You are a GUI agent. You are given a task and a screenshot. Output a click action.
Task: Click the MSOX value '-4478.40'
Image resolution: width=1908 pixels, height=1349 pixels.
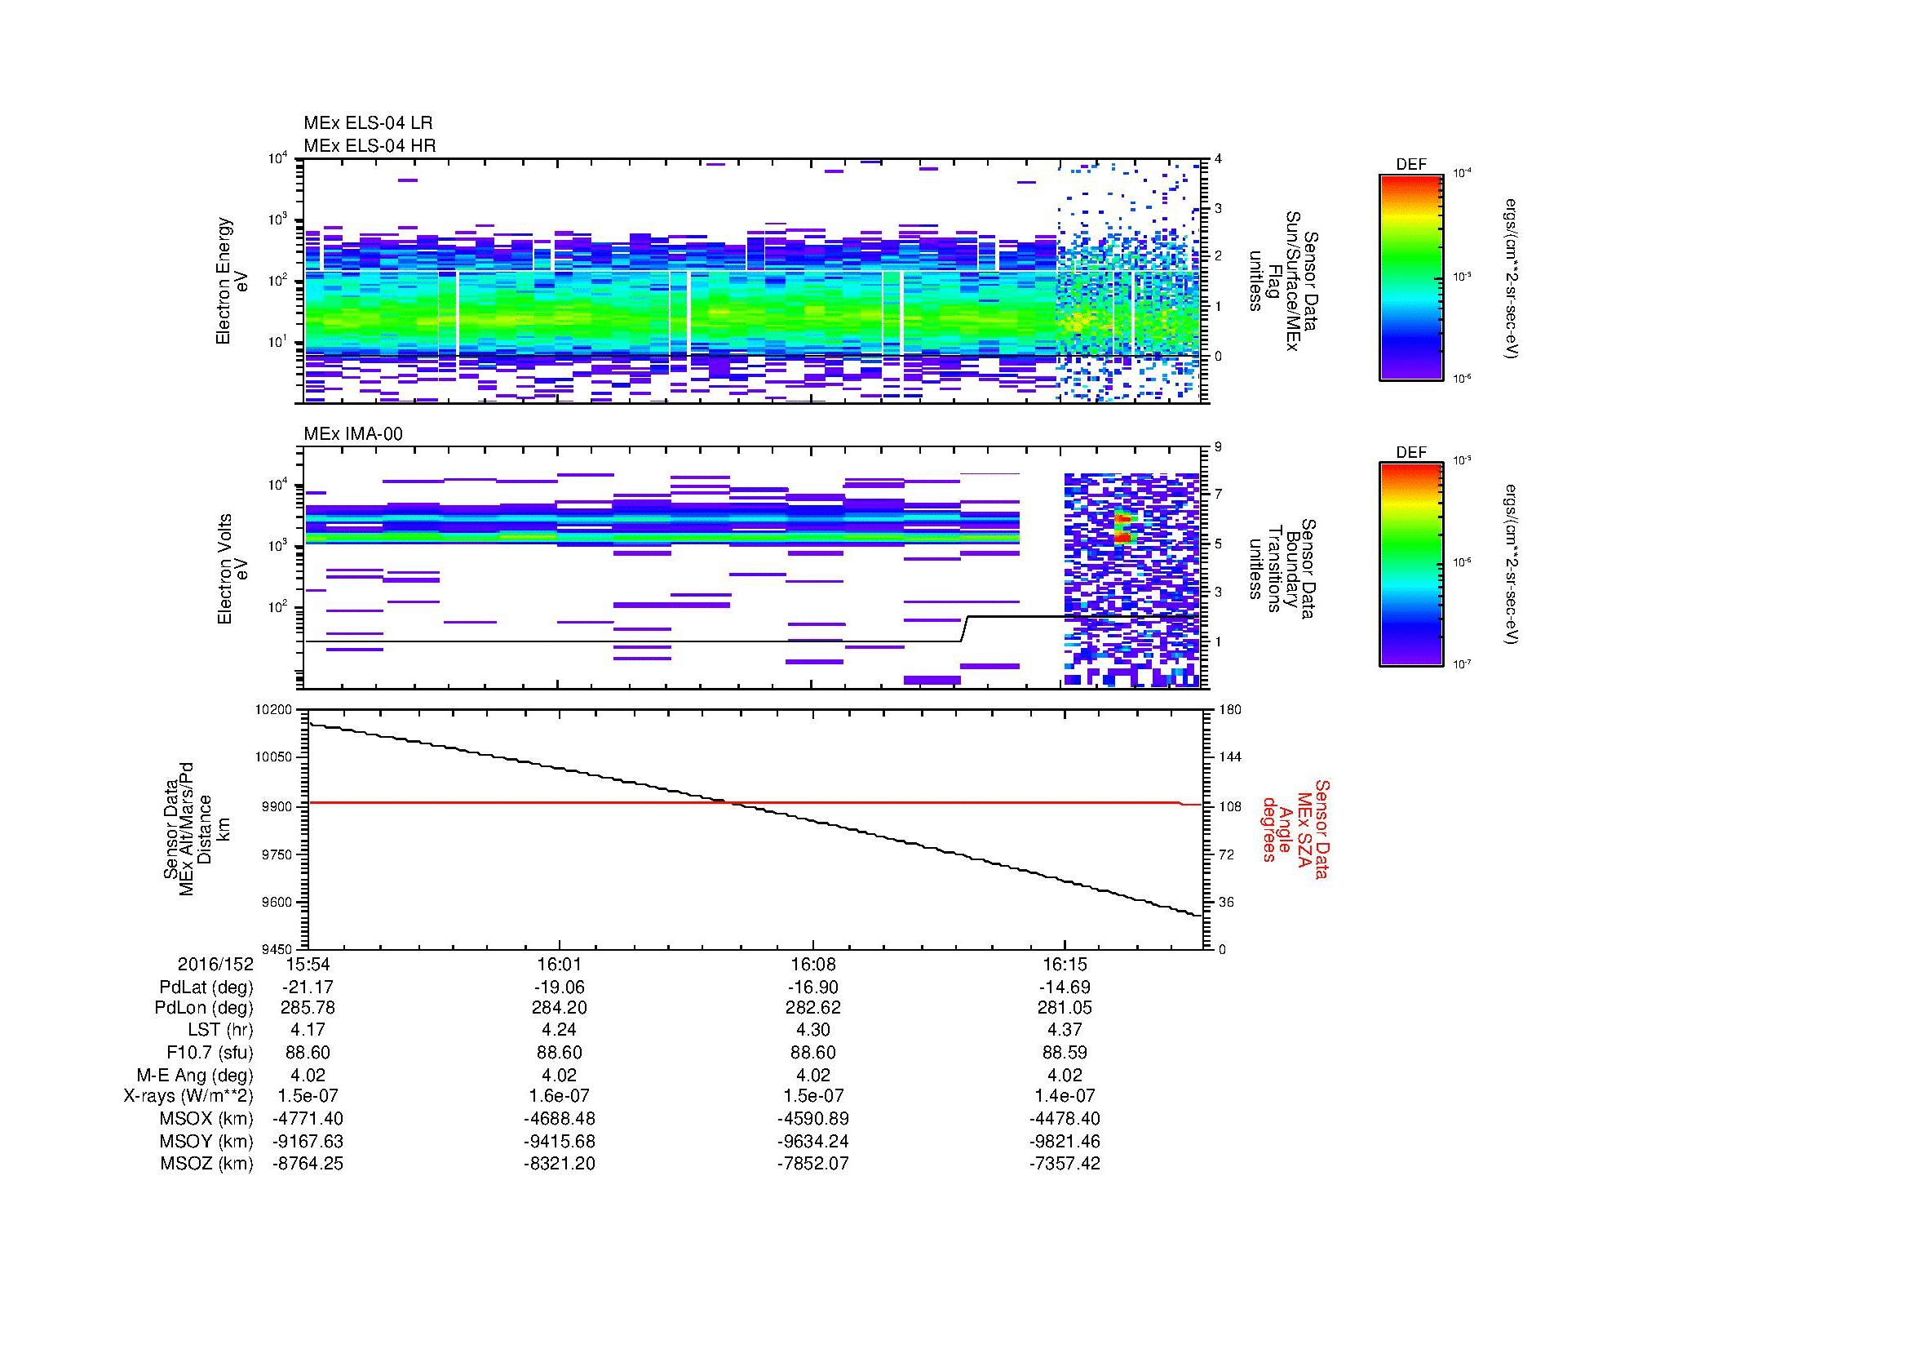tap(1065, 1119)
